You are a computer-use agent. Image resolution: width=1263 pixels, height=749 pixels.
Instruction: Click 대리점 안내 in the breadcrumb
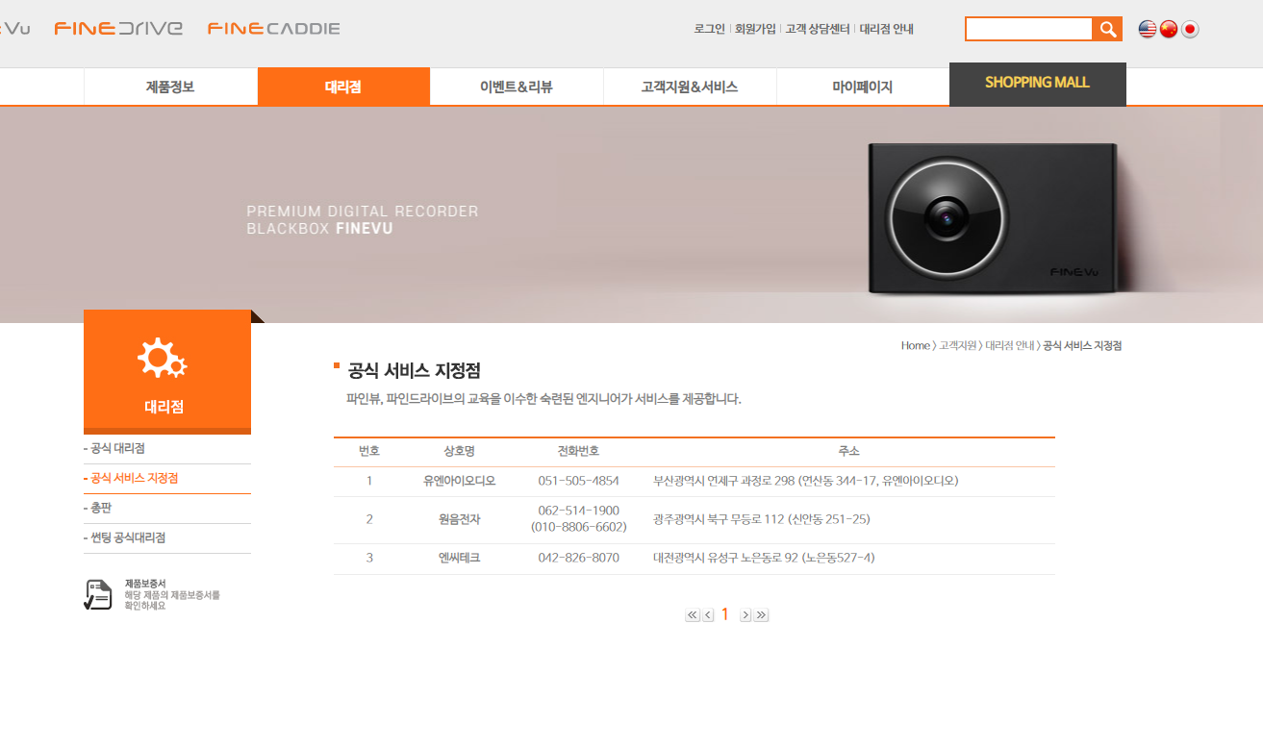pos(1010,346)
